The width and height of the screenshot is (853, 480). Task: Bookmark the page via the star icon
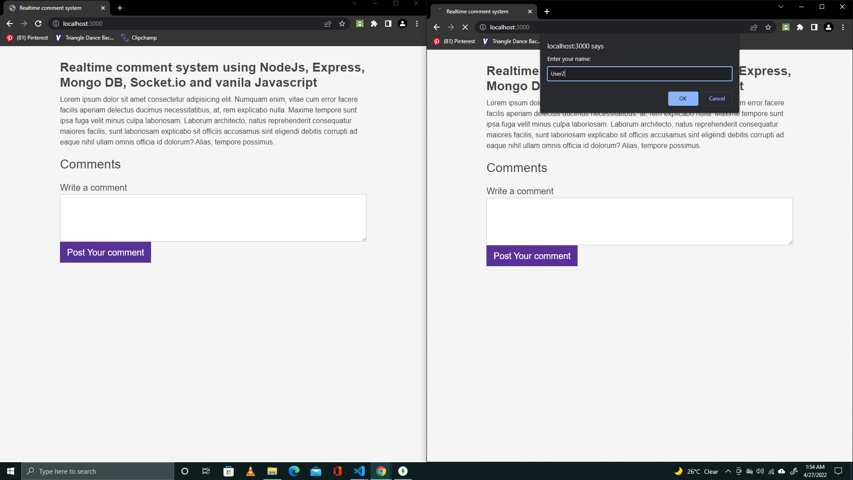342,24
